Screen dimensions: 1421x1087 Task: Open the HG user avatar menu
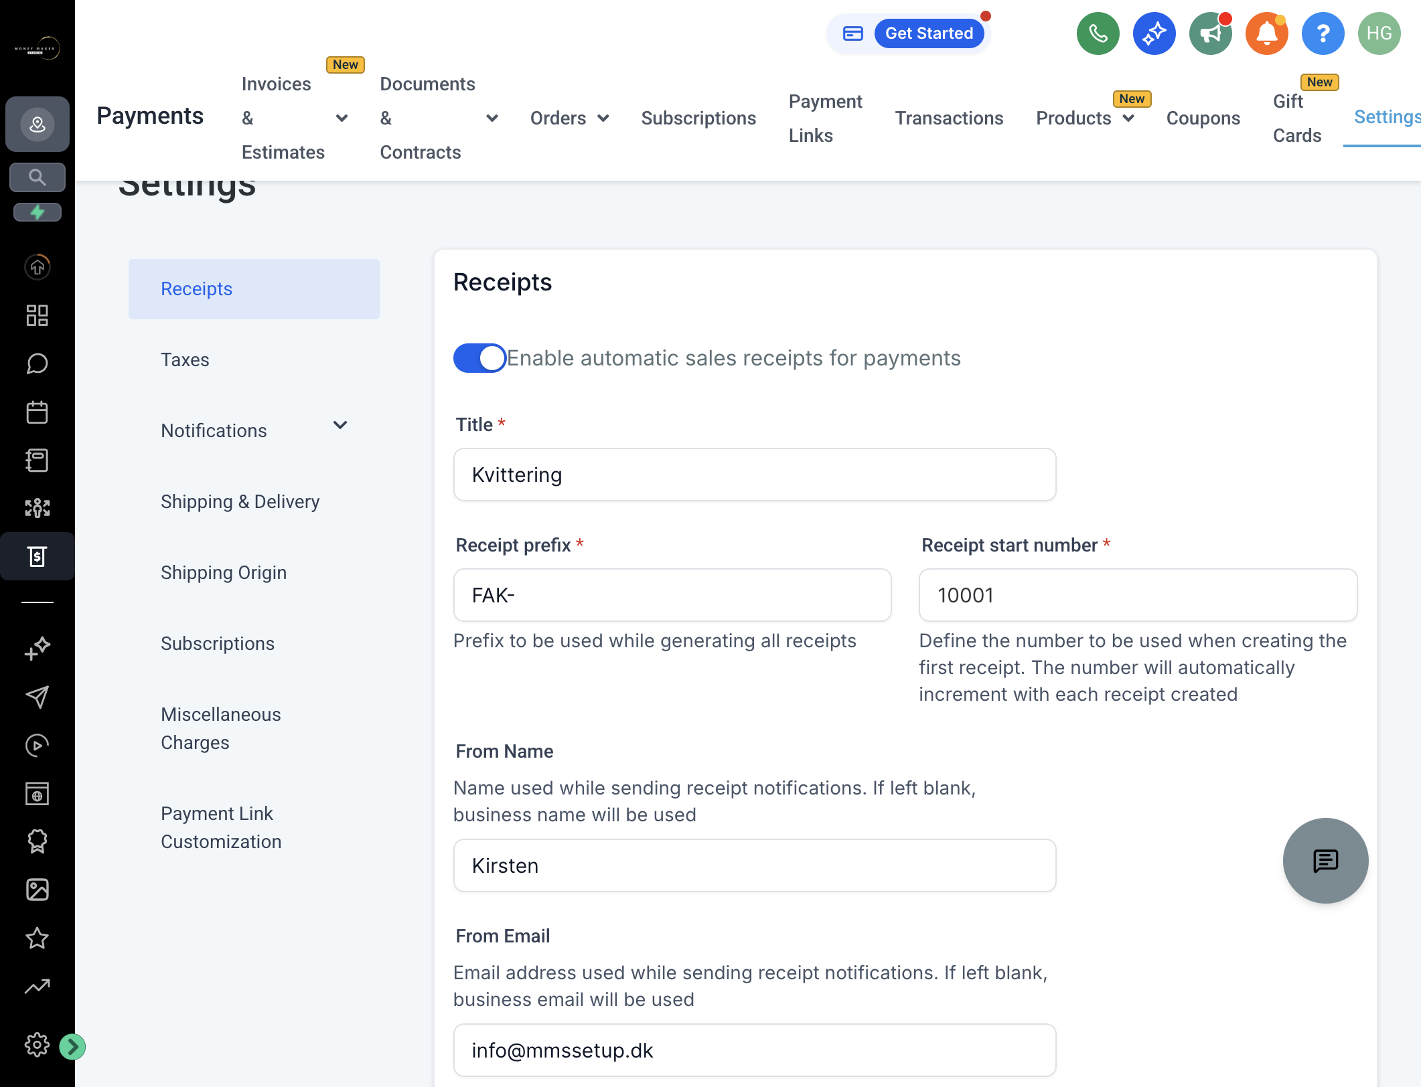pos(1379,33)
